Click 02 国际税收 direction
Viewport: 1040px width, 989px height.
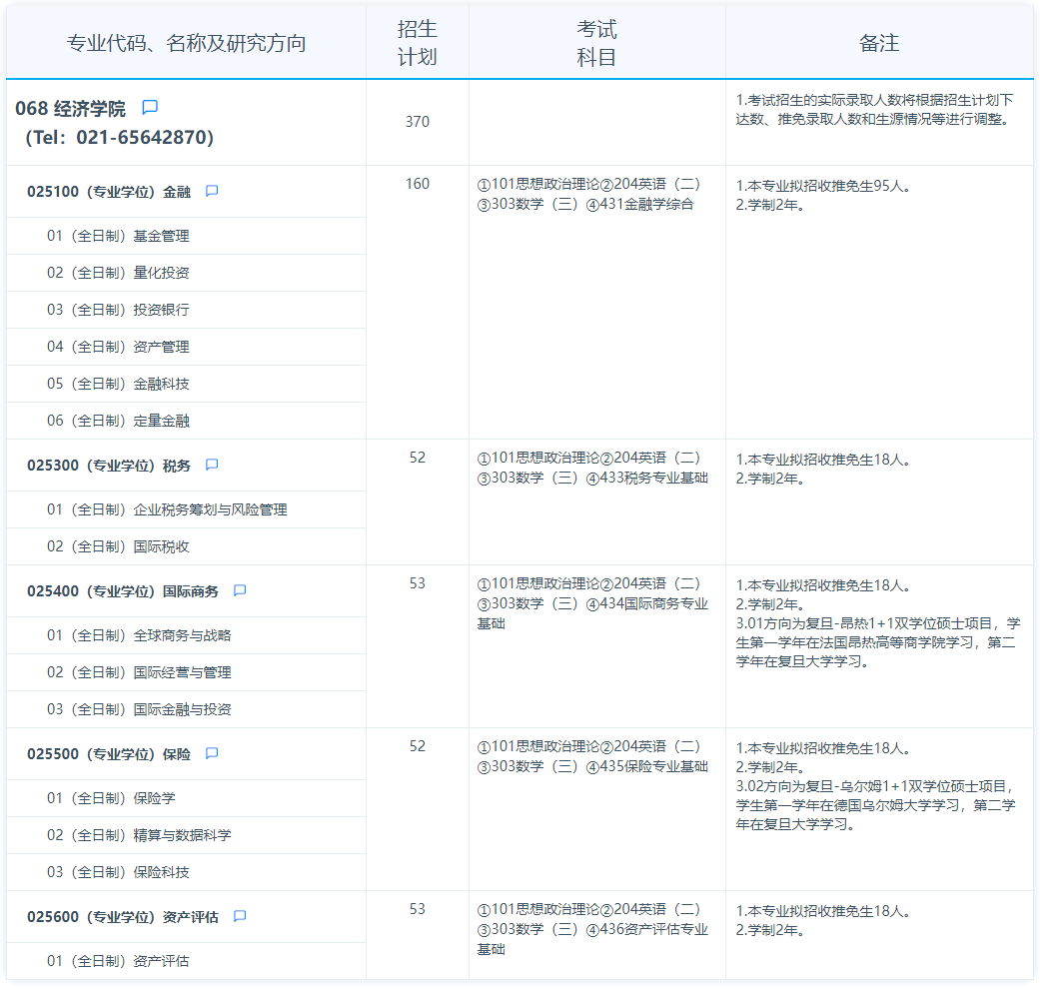point(118,546)
